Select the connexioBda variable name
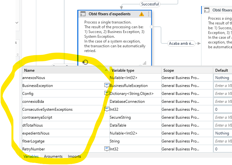Screen dimensions: 232x165 pyautogui.click(x=33, y=102)
